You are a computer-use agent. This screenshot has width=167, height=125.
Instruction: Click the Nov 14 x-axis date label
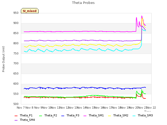click(x=81, y=108)
